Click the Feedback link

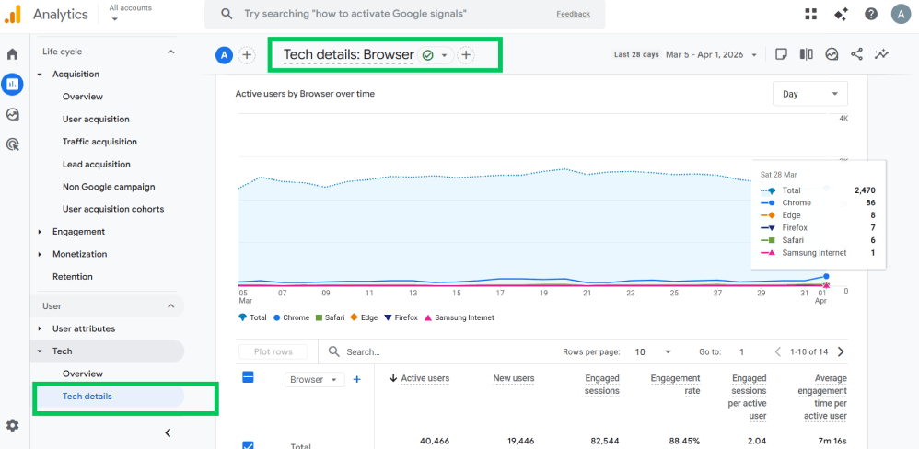[573, 14]
